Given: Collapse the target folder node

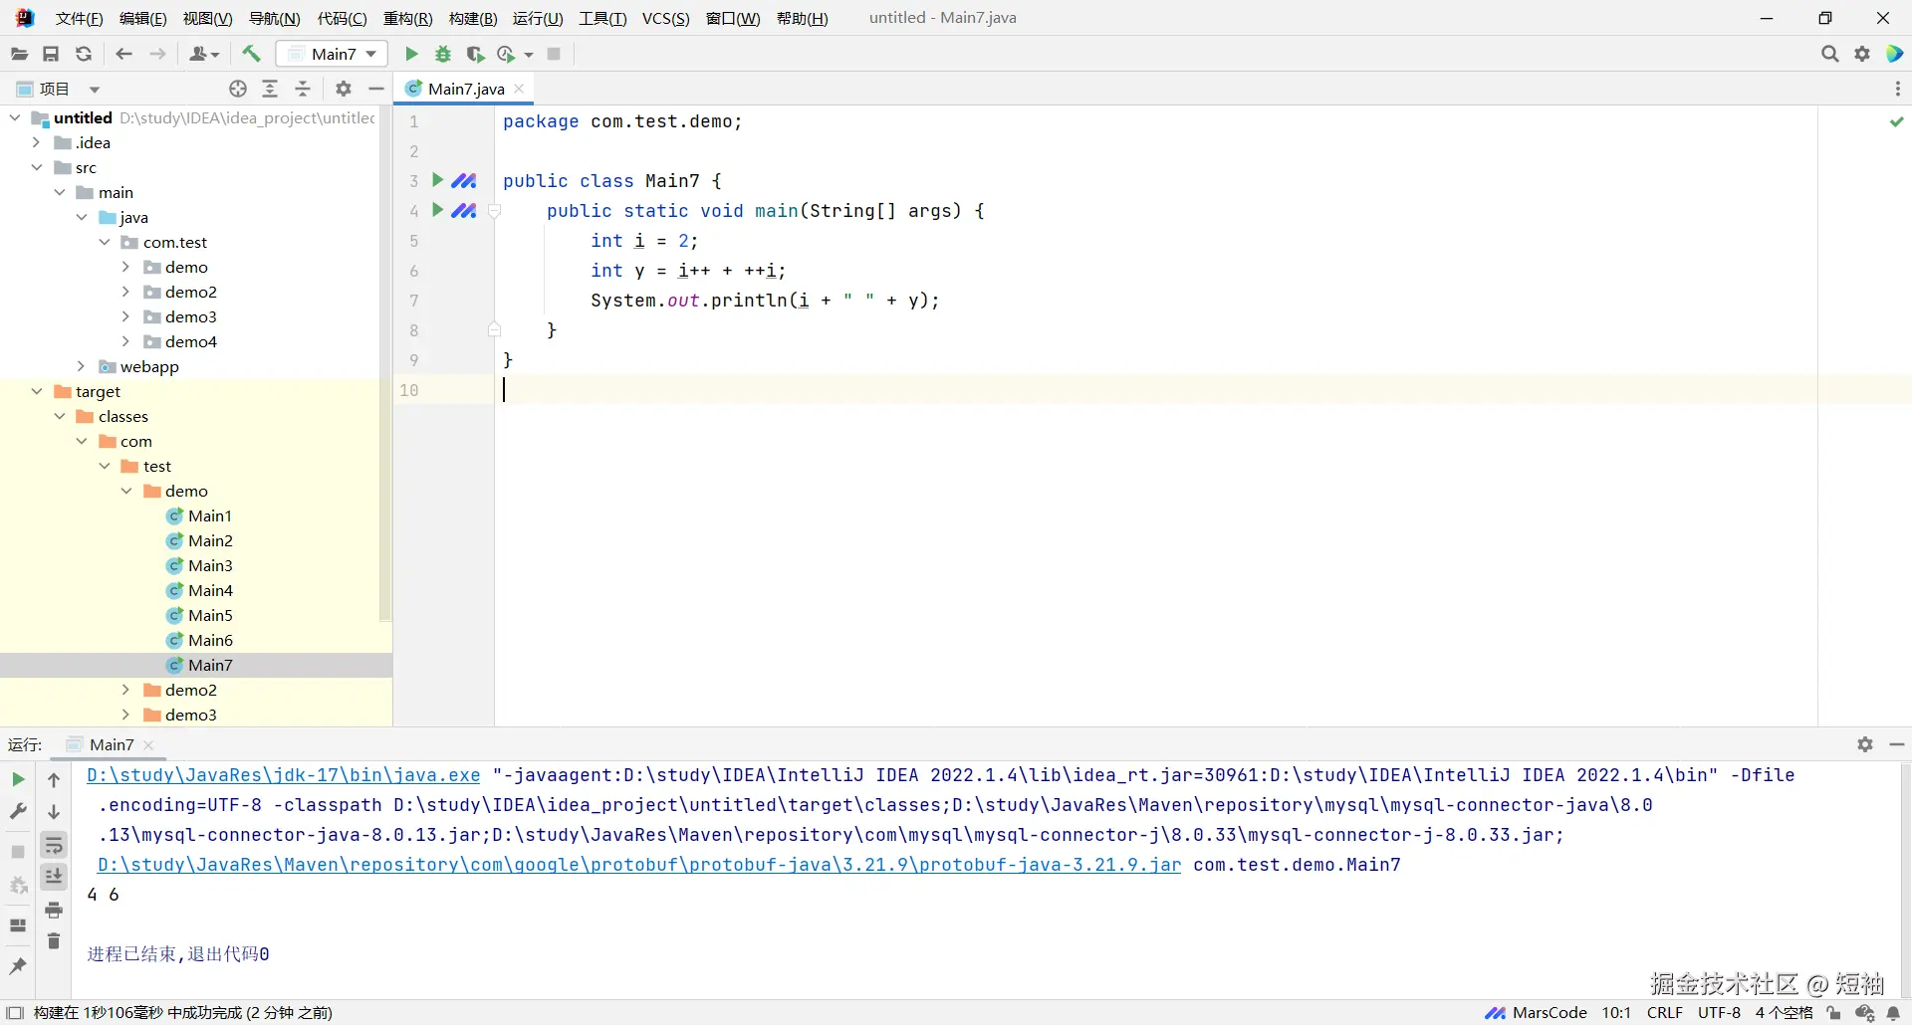Looking at the screenshot, I should 37,391.
